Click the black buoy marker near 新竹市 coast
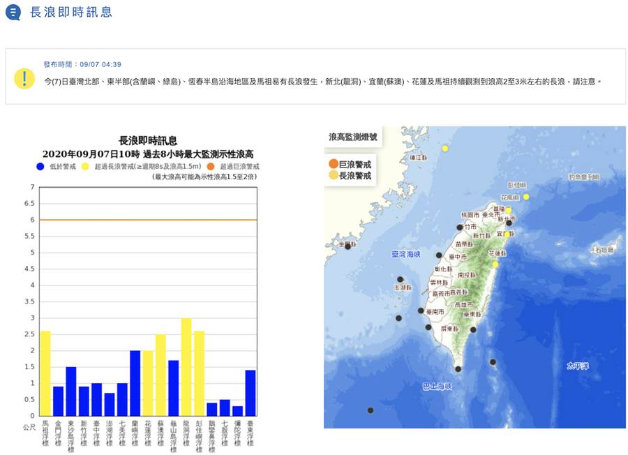This screenshot has height=455, width=628. (460, 227)
